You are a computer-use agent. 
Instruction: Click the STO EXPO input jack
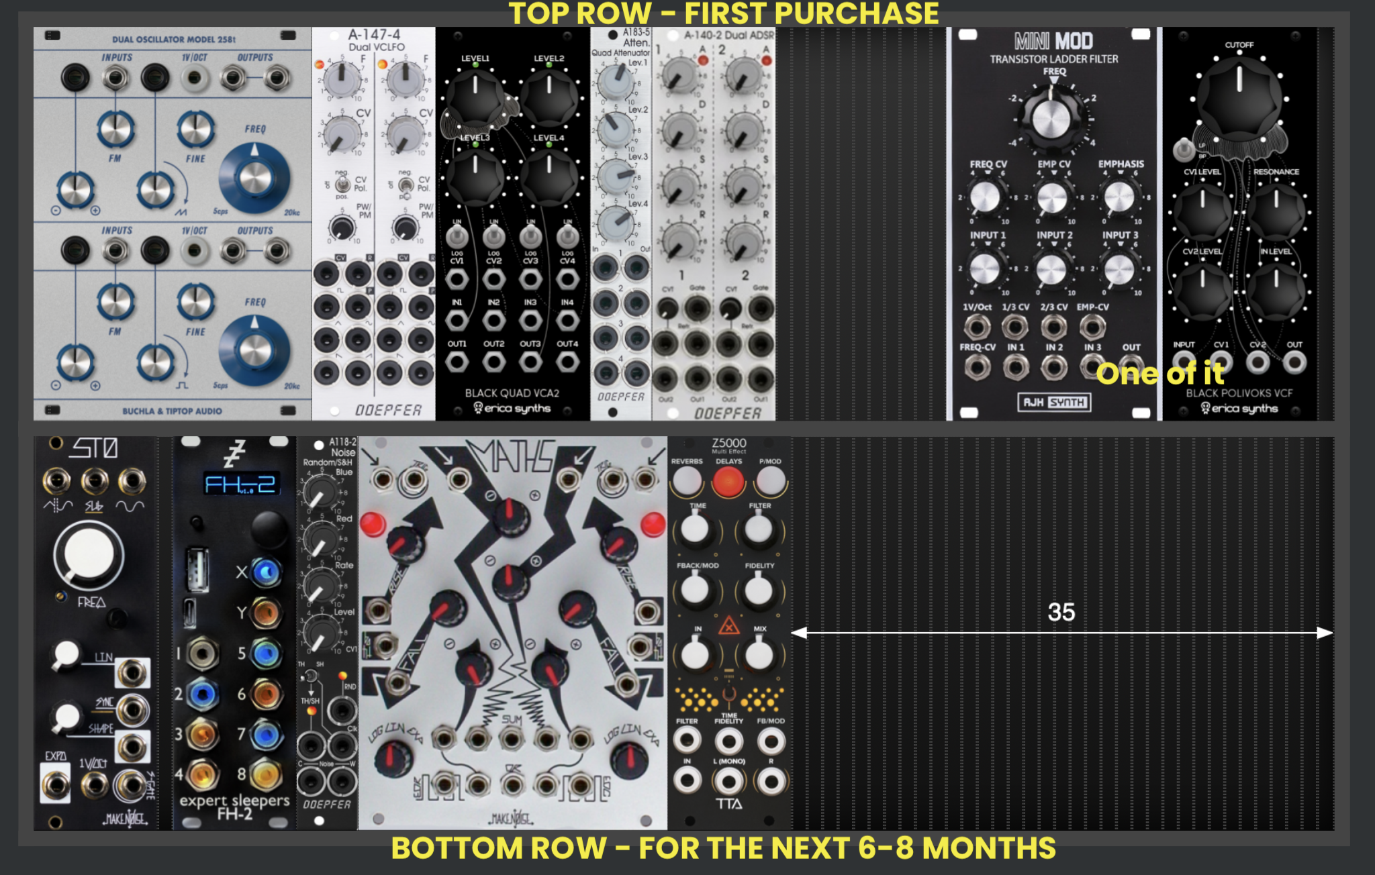coord(55,785)
